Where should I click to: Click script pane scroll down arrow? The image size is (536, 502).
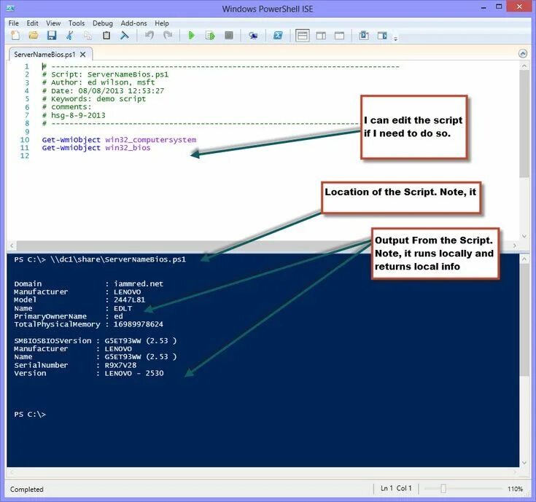(524, 236)
